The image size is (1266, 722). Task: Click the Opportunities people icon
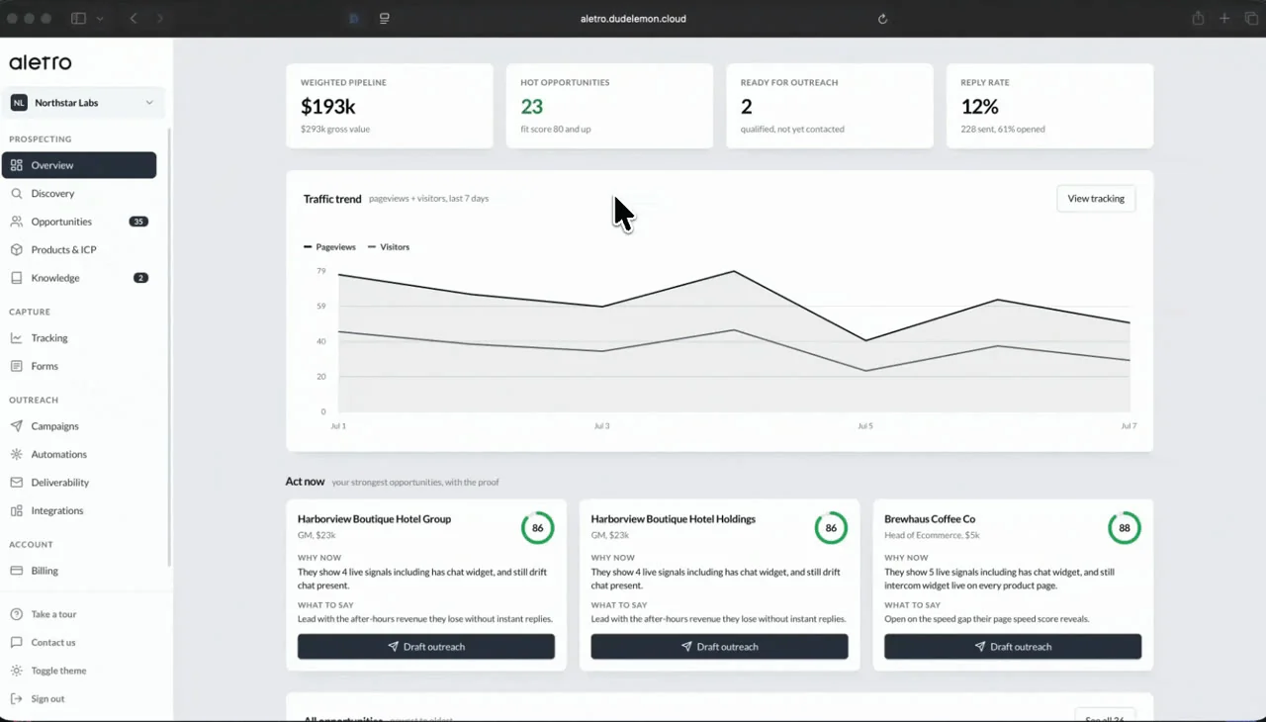(16, 222)
